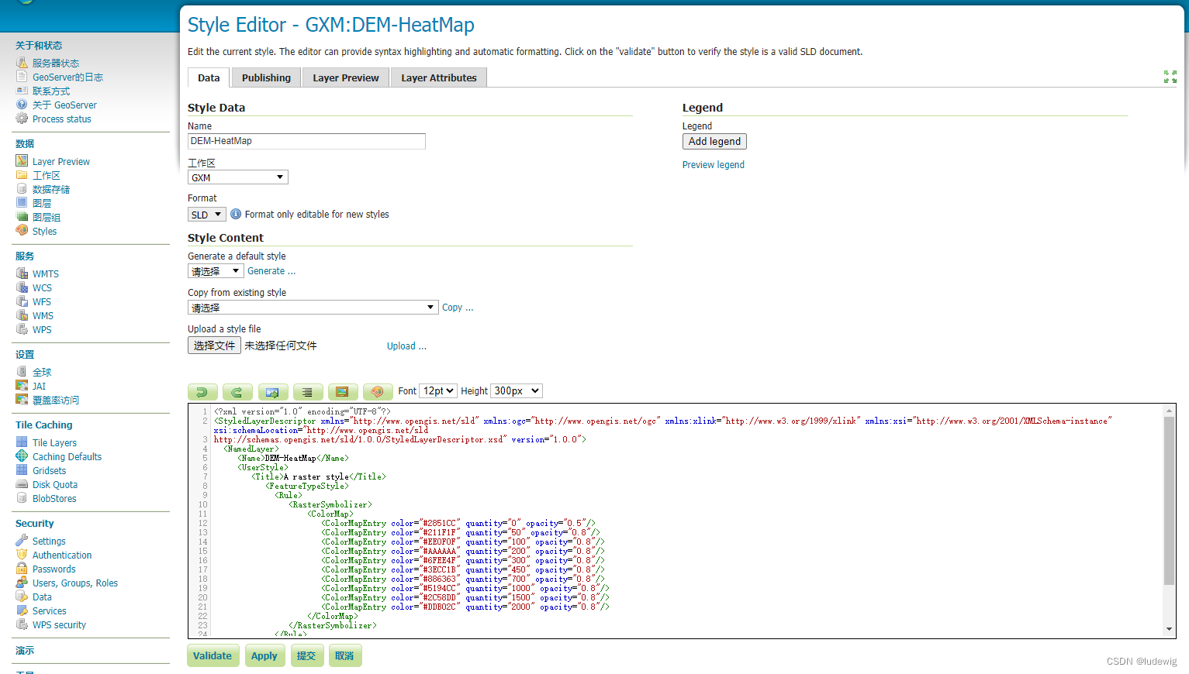Click the Upload ... link
Image resolution: width=1189 pixels, height=674 pixels.
(x=406, y=346)
